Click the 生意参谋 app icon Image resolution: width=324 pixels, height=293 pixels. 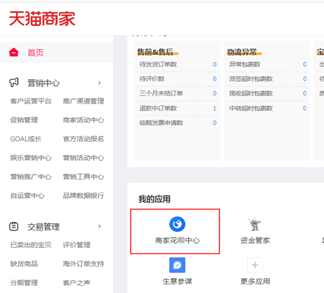point(177,265)
